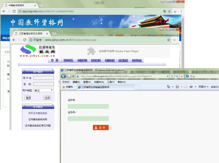219x163 pixels.
Task: Bookmark the jszg page with the star icon
Action: (x=169, y=11)
